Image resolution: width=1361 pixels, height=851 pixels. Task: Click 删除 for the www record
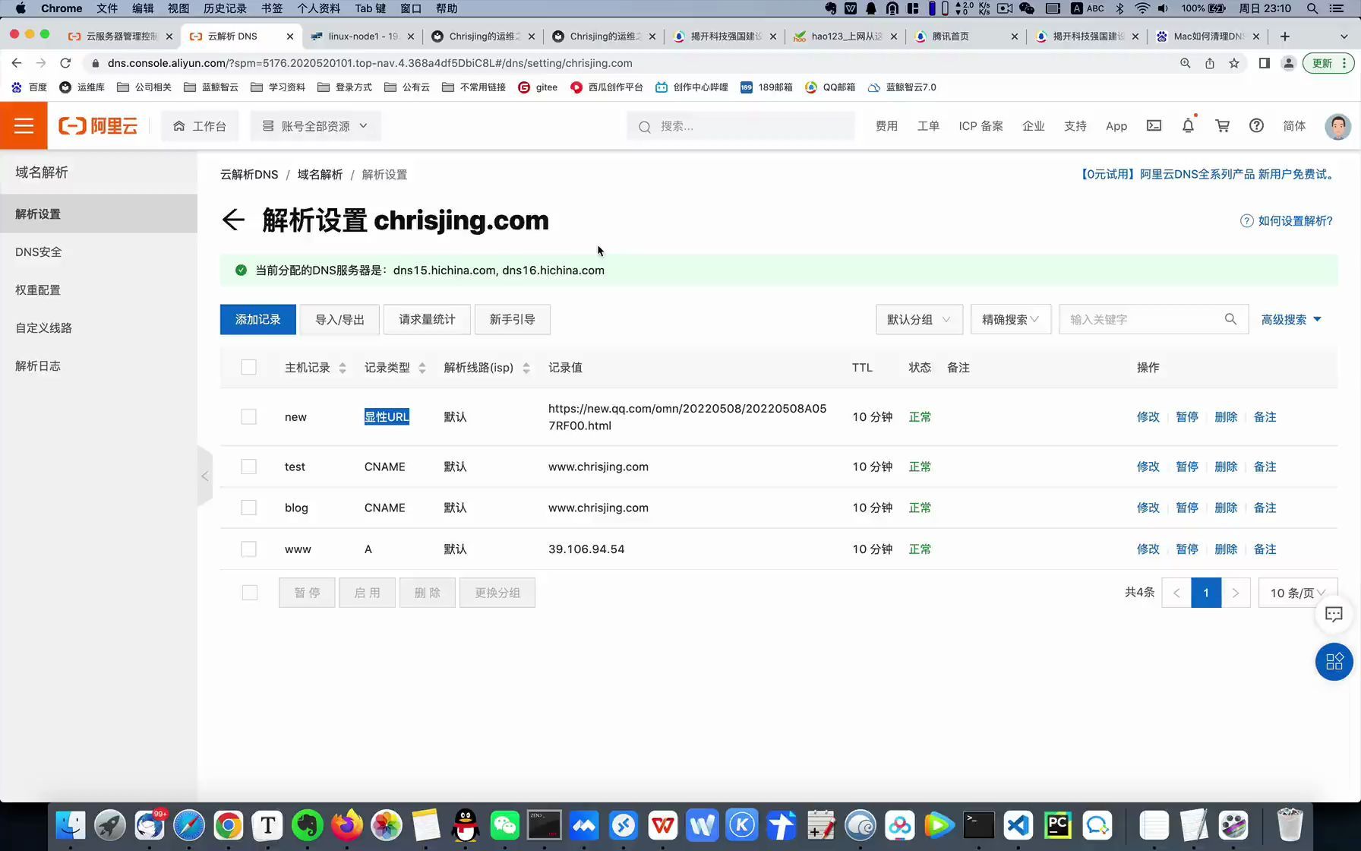coord(1225,549)
